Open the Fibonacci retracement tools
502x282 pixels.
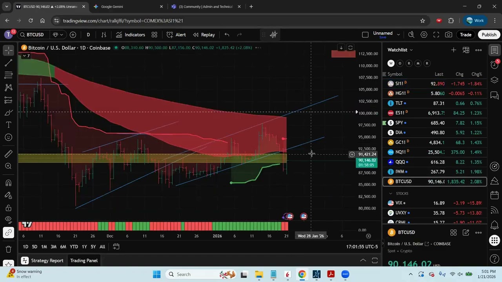(8, 75)
